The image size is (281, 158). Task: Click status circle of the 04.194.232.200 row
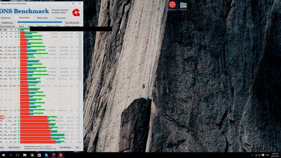(x=18, y=139)
